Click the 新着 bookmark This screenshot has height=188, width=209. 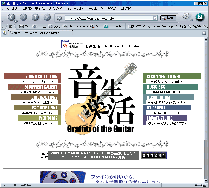(181, 26)
